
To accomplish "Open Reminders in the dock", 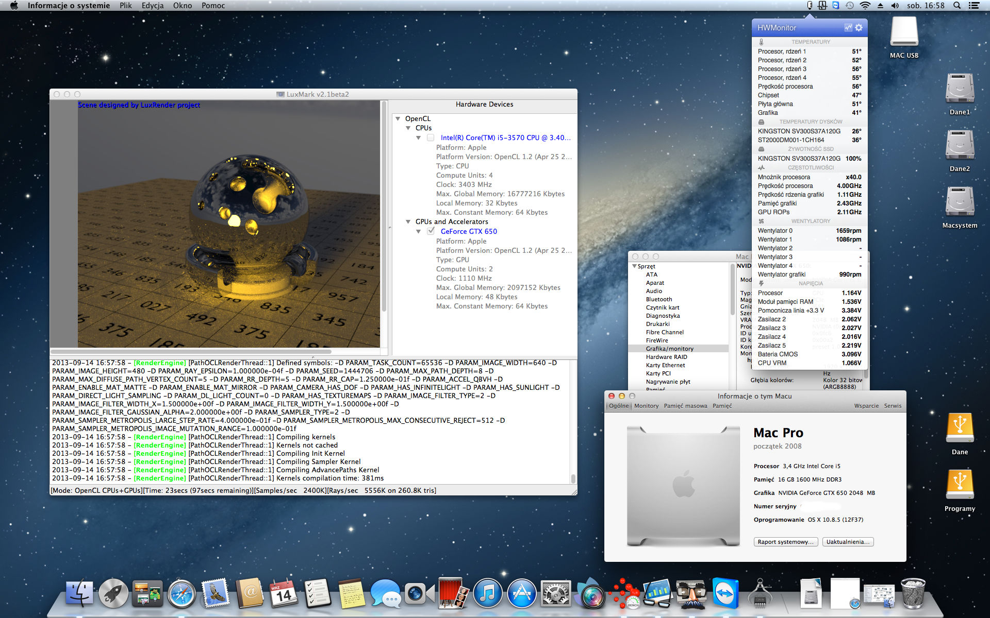I will 317,594.
